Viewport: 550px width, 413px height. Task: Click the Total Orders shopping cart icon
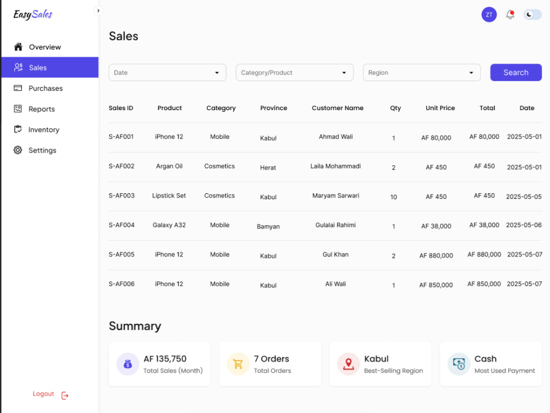pos(238,364)
